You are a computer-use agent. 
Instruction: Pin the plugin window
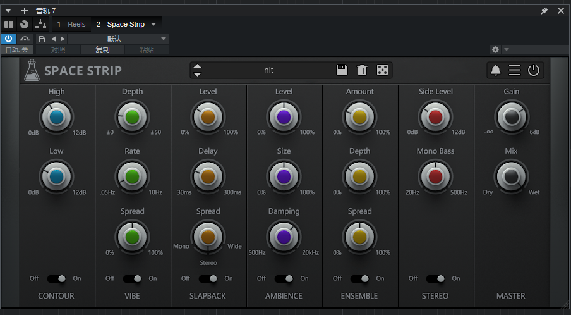[x=544, y=11]
